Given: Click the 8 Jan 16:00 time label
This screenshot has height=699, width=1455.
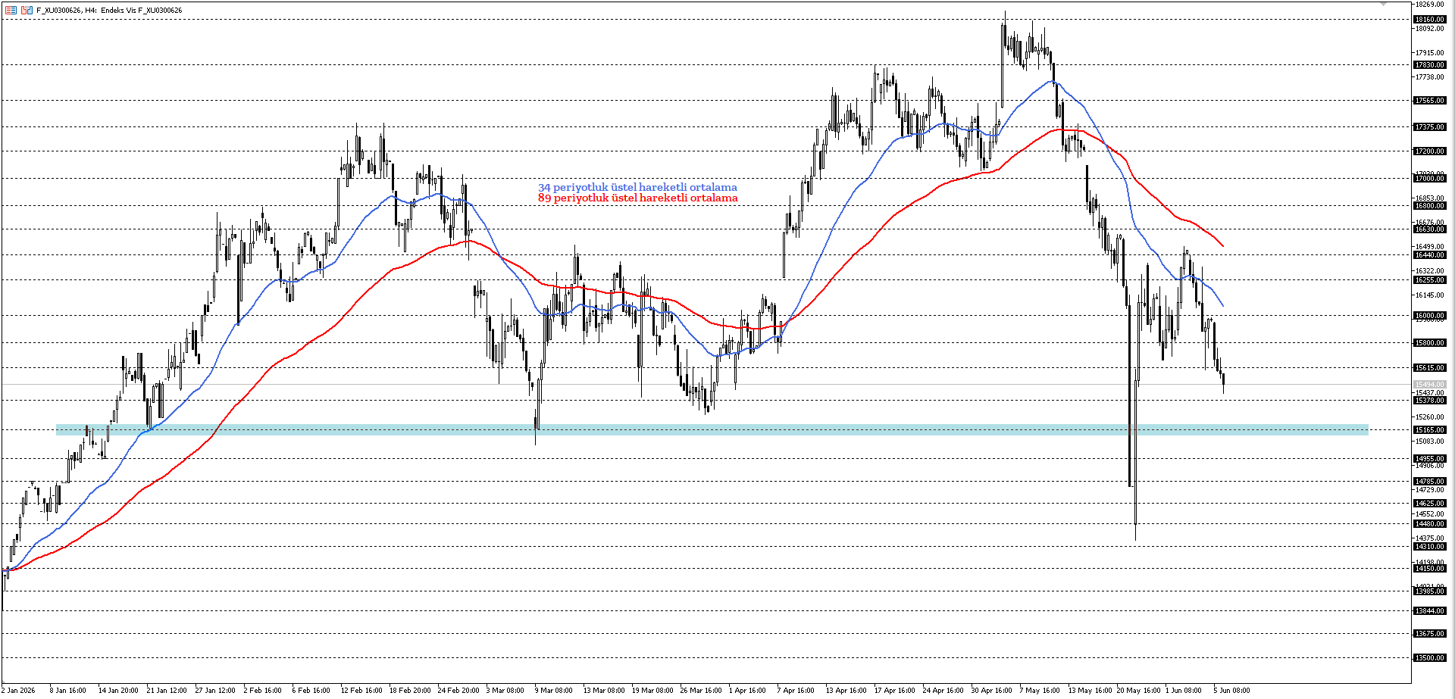Looking at the screenshot, I should [67, 691].
